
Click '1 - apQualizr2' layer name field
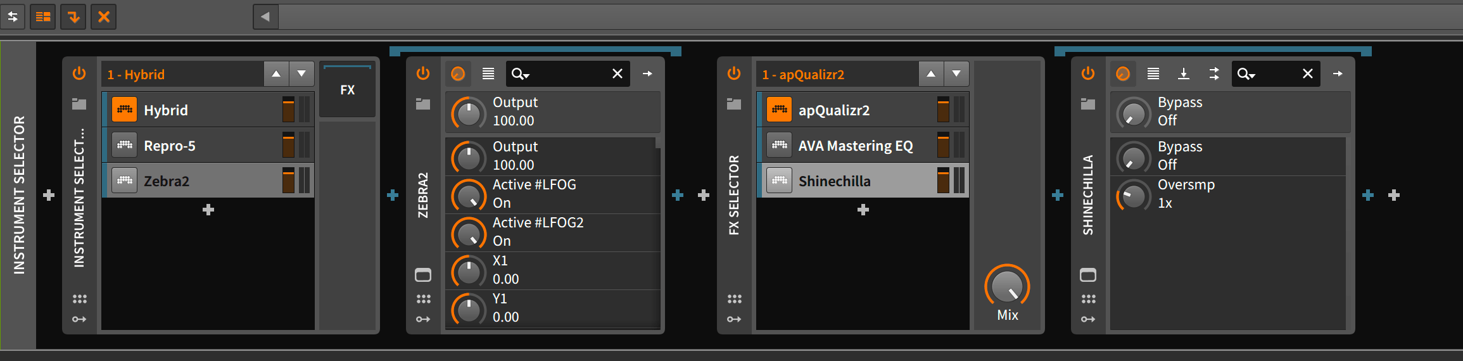point(837,74)
